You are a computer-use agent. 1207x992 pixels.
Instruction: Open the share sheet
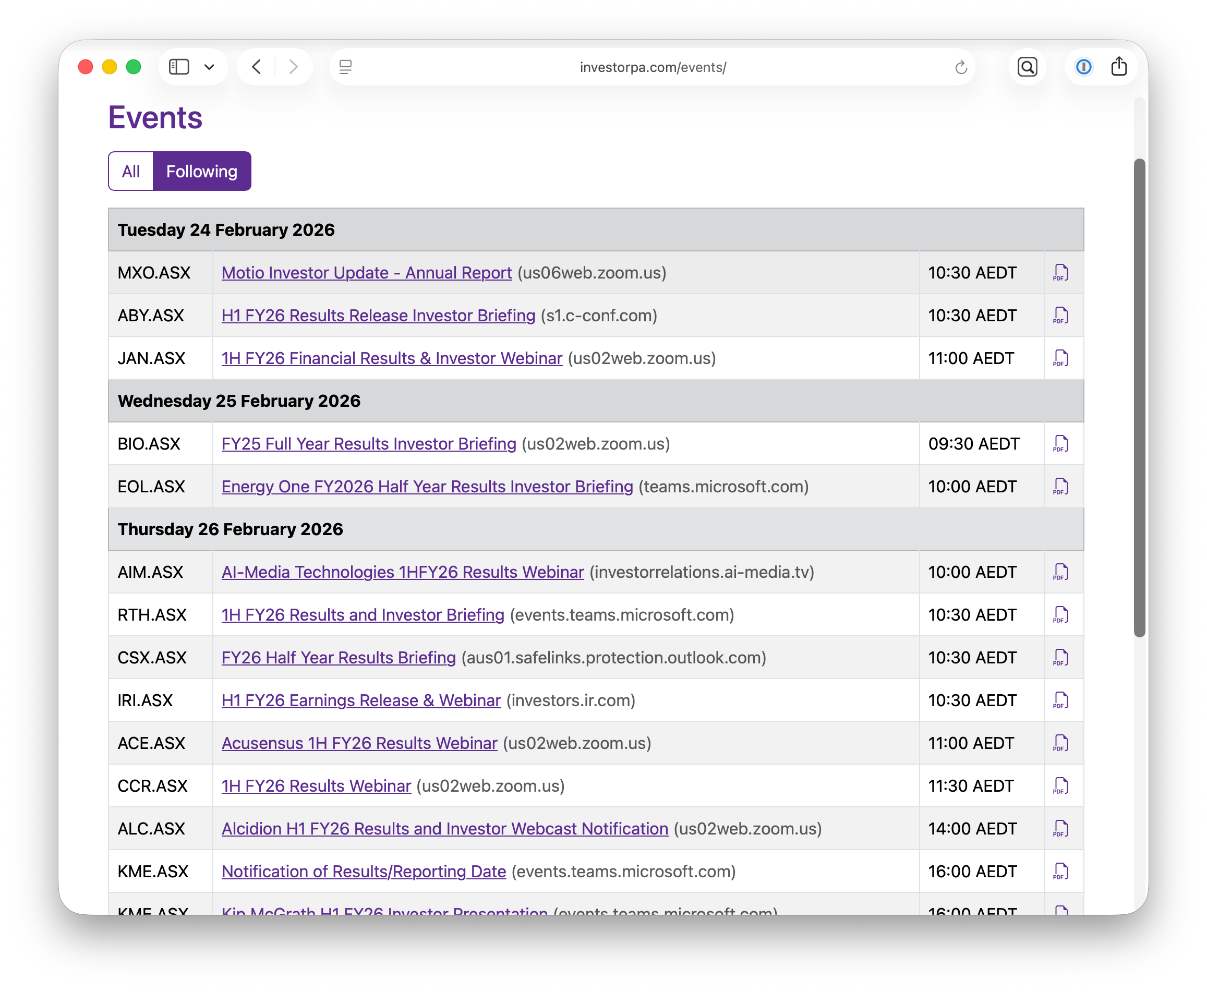(1118, 67)
